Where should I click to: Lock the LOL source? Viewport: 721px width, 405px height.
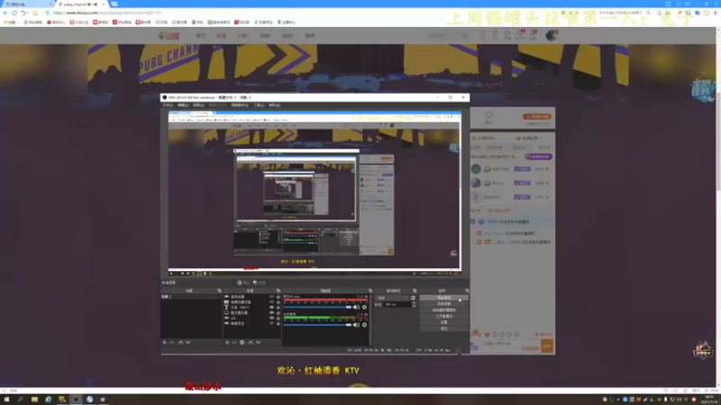point(278,318)
